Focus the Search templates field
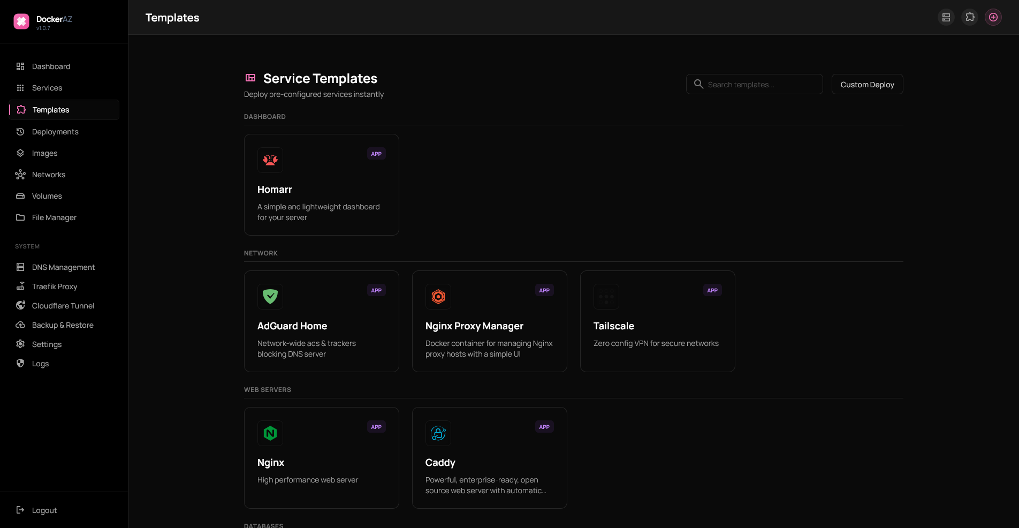This screenshot has height=528, width=1019. pos(754,84)
